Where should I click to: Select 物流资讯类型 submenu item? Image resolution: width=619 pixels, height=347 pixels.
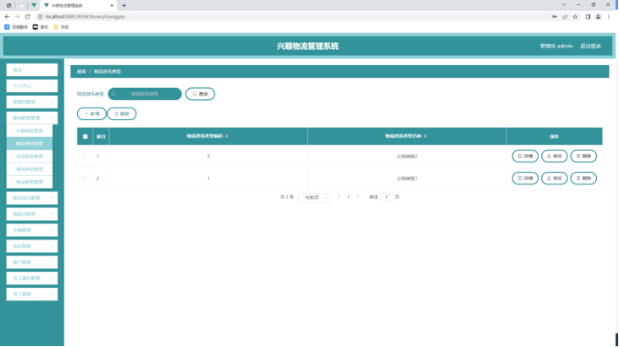pos(30,144)
